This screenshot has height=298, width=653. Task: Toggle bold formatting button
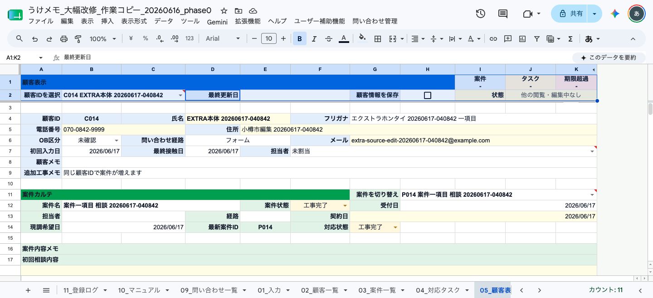pos(300,39)
